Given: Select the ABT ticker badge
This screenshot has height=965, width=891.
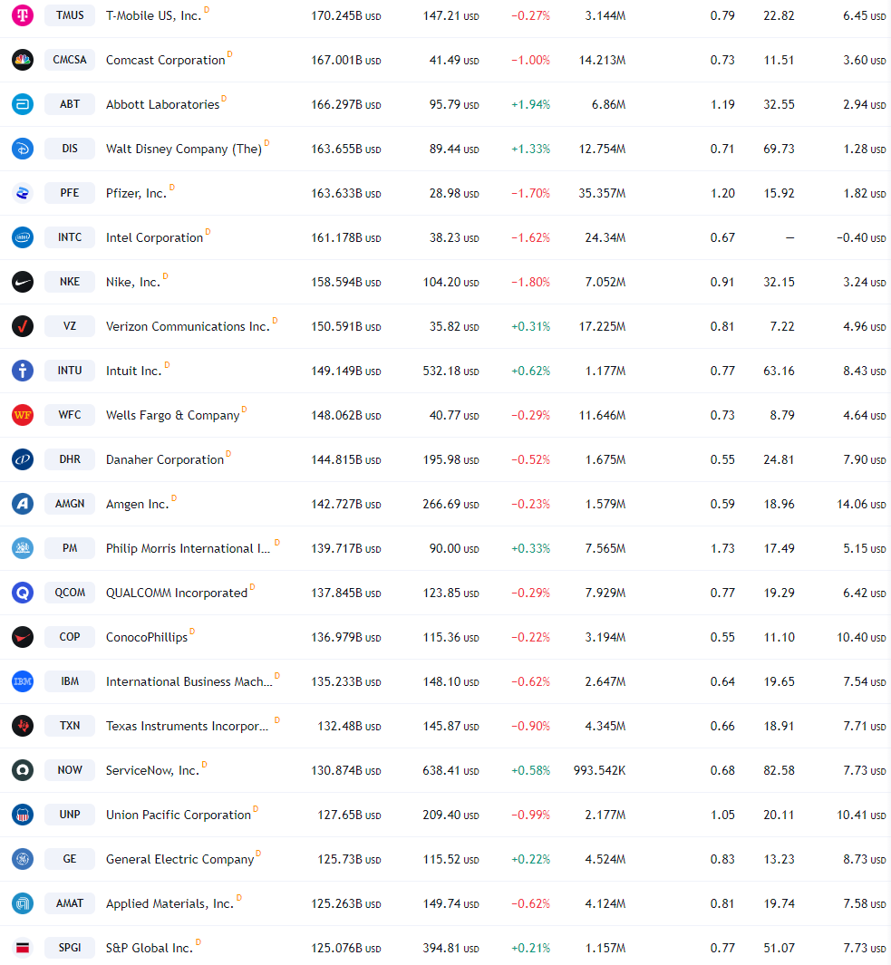Looking at the screenshot, I should click(x=70, y=104).
